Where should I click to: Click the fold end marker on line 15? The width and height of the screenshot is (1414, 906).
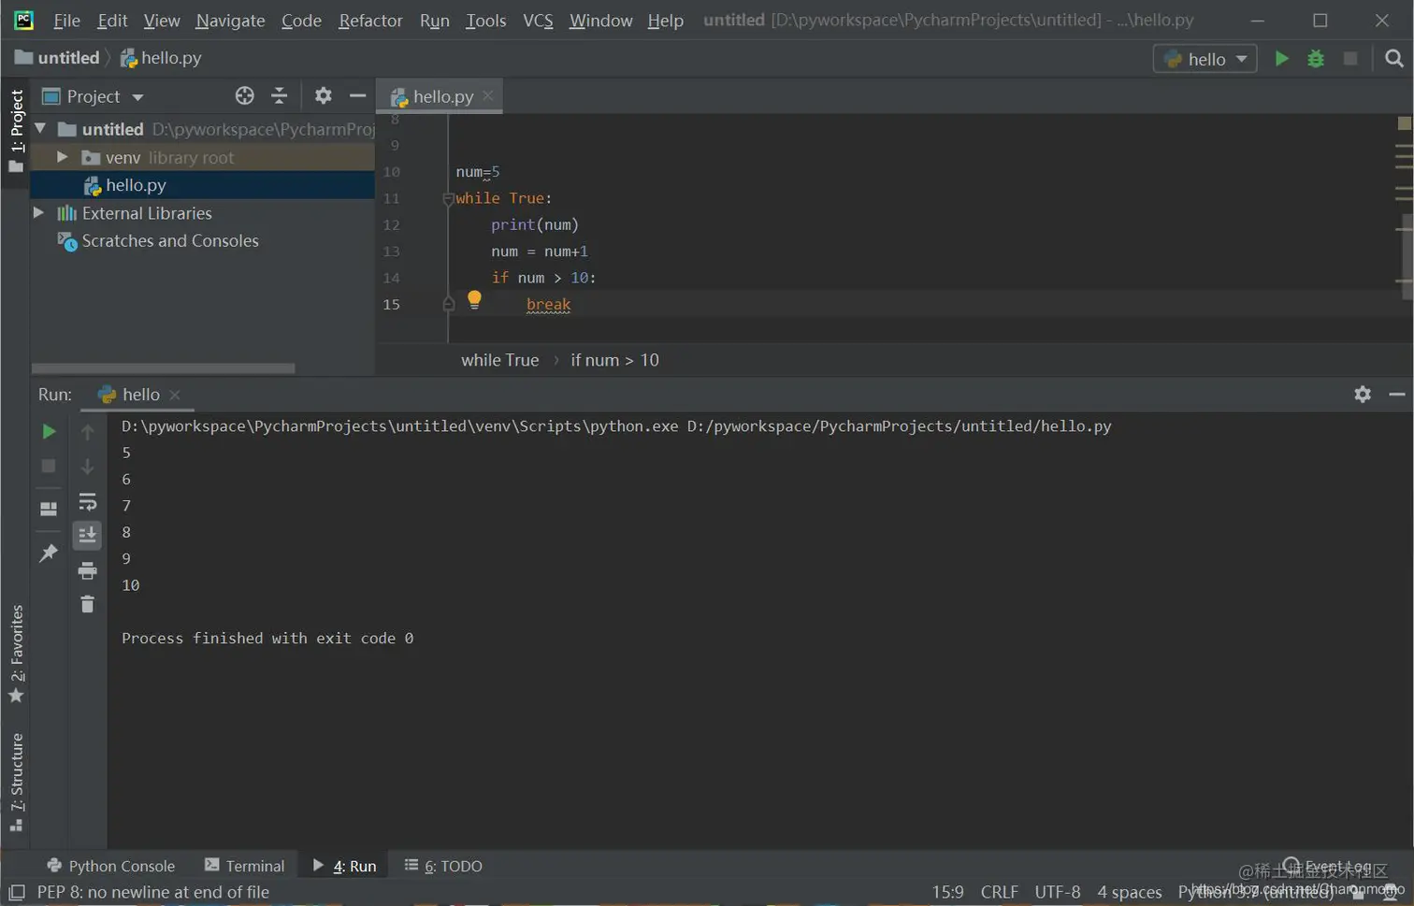tap(448, 304)
